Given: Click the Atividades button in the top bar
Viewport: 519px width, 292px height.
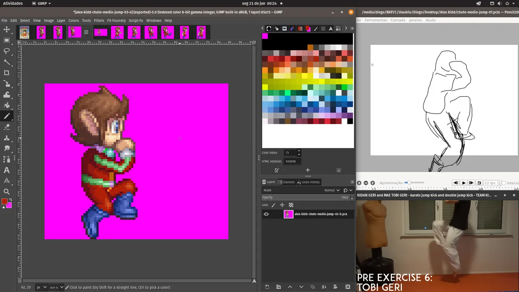Looking at the screenshot, I should [13, 3].
